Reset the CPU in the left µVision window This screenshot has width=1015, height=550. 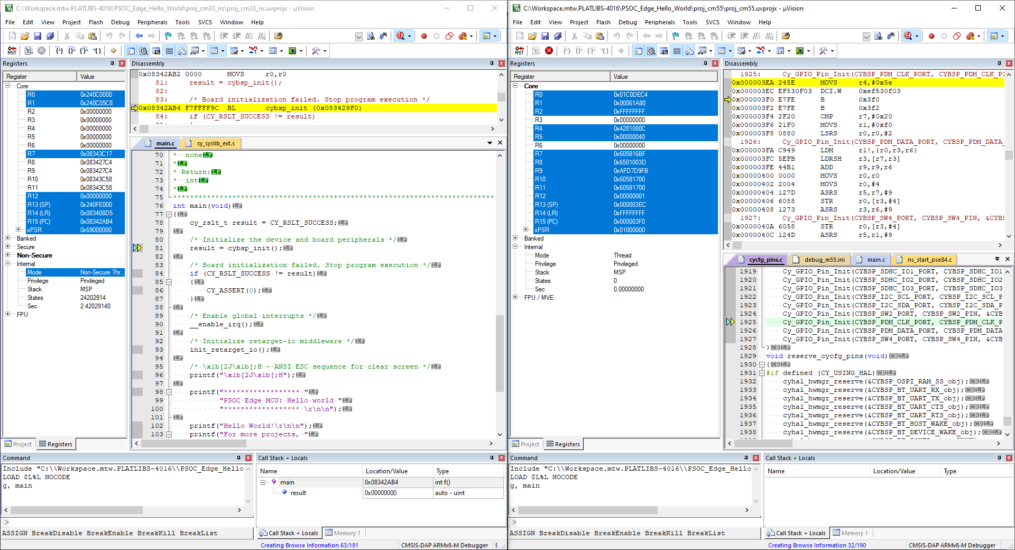click(12, 51)
